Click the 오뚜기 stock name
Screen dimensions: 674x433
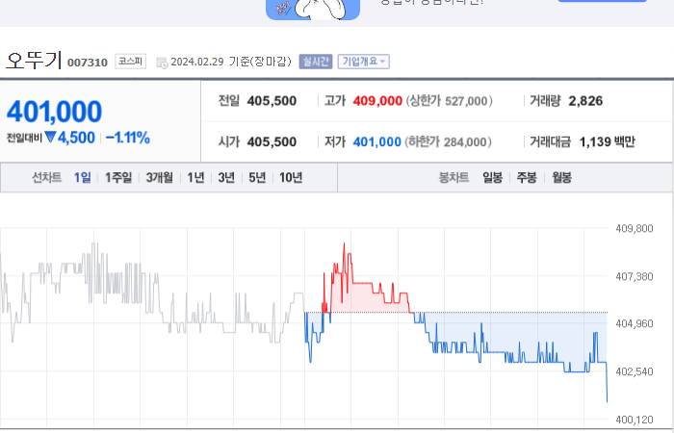click(34, 60)
